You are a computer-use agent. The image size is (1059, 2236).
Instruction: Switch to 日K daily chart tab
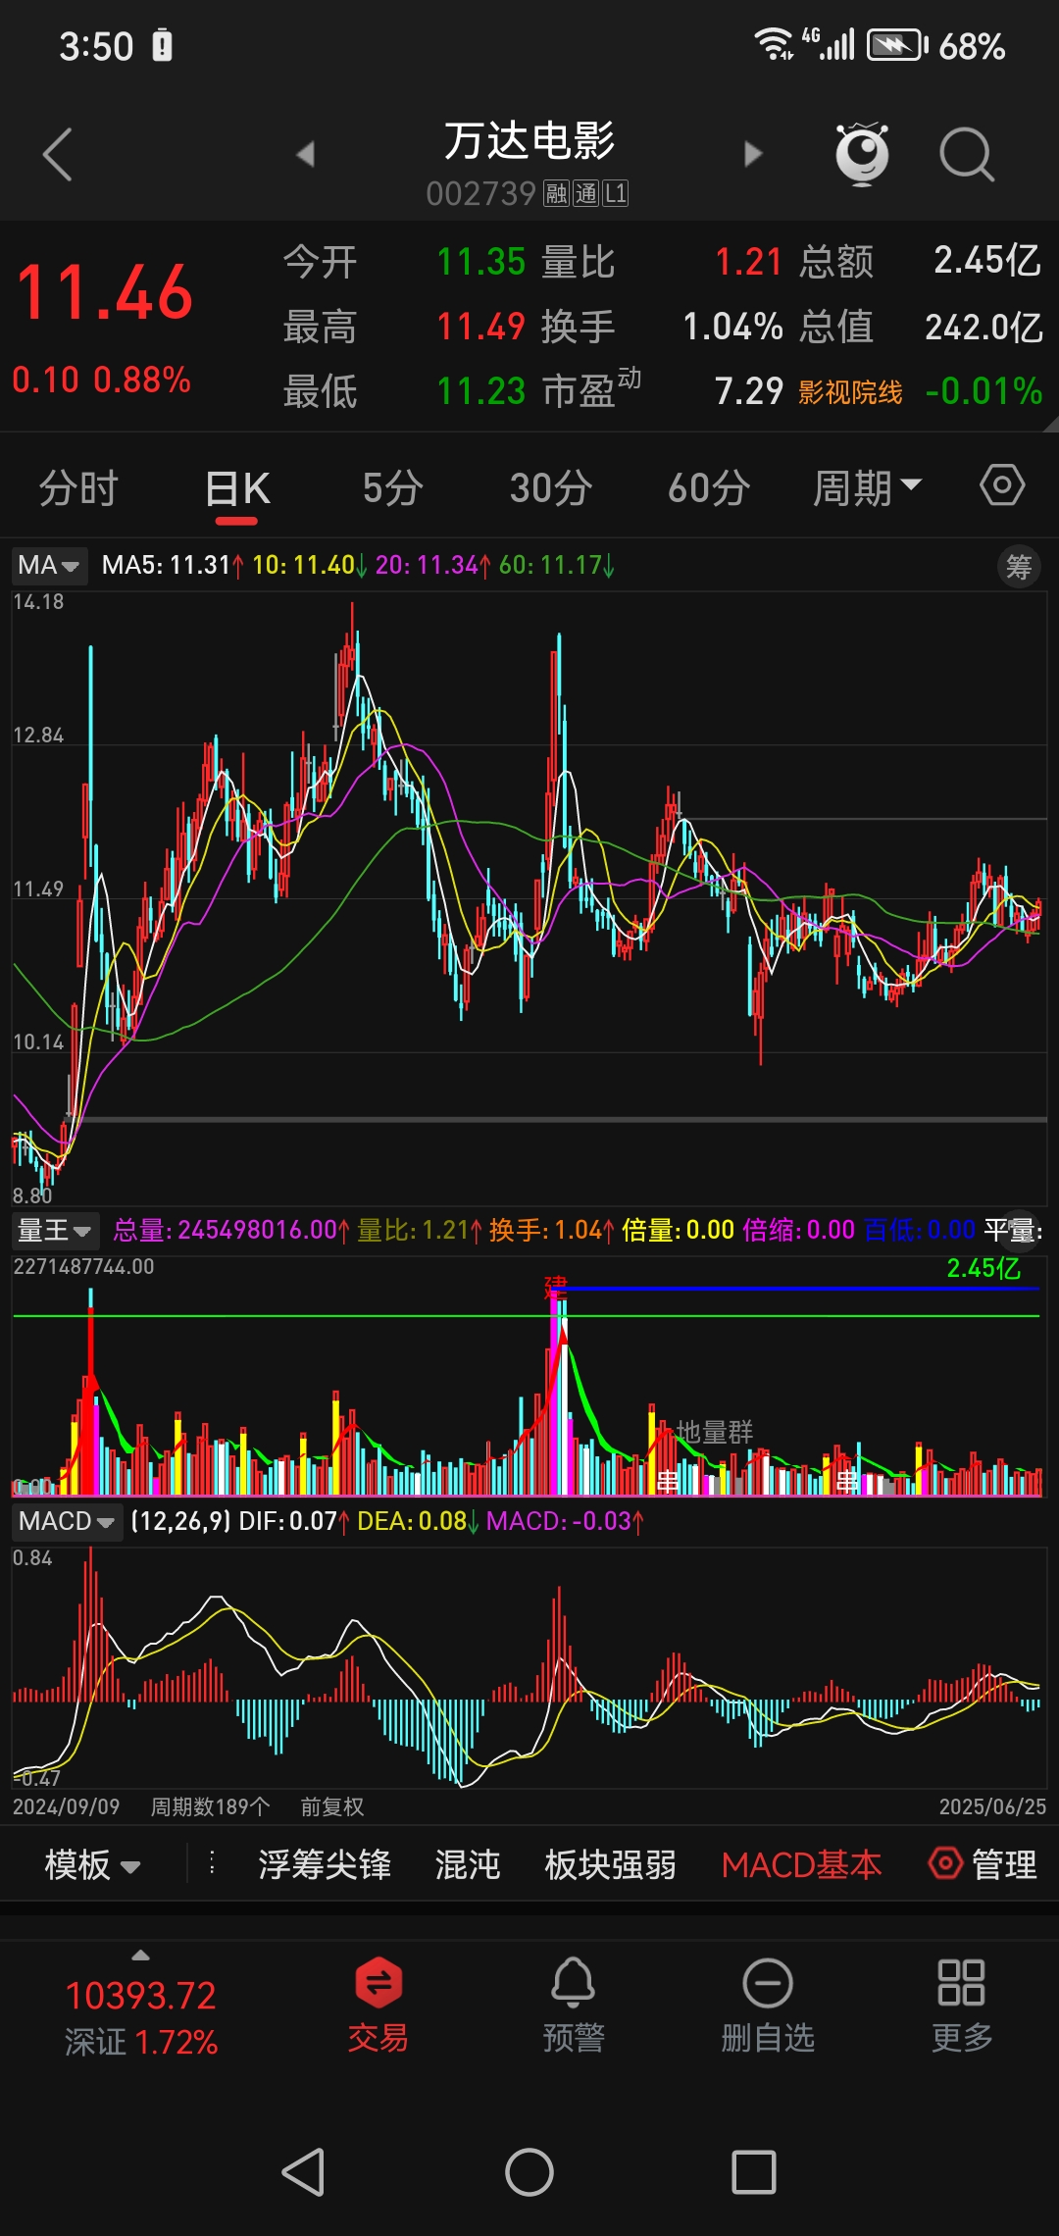click(x=238, y=487)
